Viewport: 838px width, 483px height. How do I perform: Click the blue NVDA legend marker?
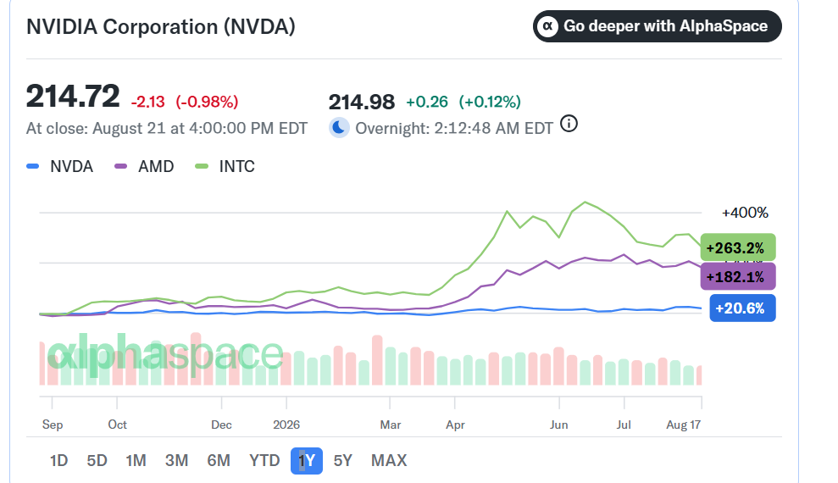[32, 166]
